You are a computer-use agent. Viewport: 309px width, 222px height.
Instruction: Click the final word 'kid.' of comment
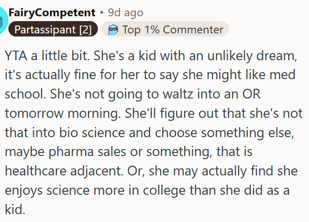[x=15, y=209]
